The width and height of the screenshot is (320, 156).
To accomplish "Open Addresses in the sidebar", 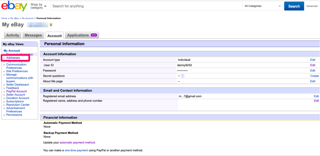I will pyautogui.click(x=13, y=58).
